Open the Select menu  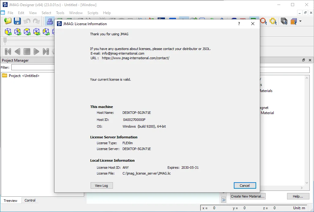pyautogui.click(x=47, y=13)
